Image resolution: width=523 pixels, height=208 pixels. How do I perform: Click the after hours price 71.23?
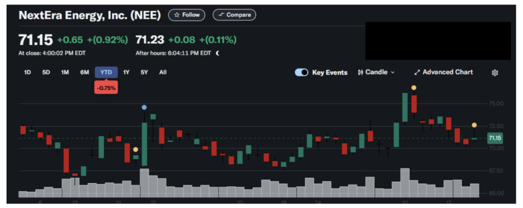150,40
